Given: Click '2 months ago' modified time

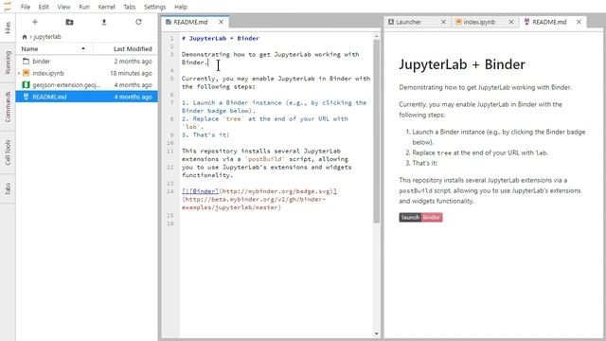Looking at the screenshot, I should [x=133, y=61].
